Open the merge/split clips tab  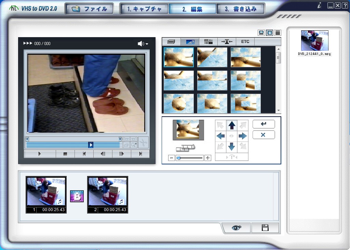point(208,42)
